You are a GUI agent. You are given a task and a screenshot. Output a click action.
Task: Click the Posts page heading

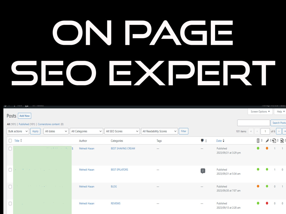pos(11,116)
